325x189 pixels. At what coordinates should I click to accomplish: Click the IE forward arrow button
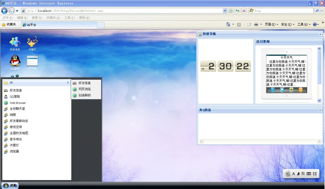point(11,11)
